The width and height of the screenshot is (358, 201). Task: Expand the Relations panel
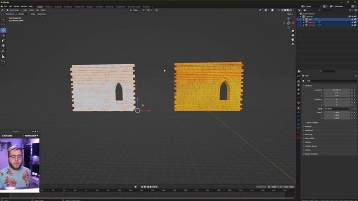pyautogui.click(x=308, y=127)
